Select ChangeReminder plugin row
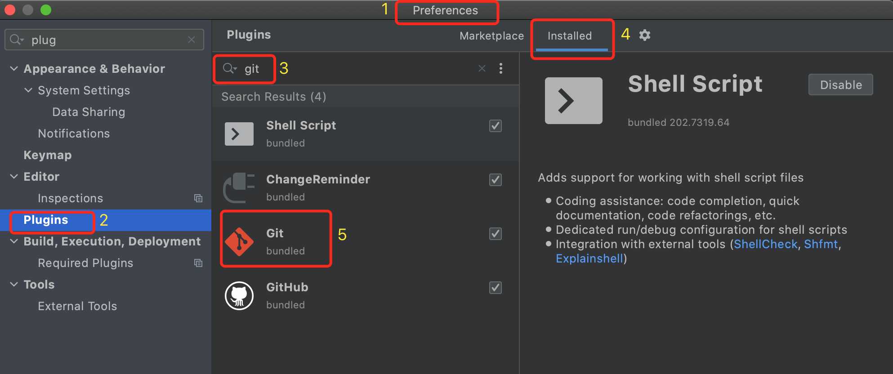Screen dimensions: 893x374 pyautogui.click(x=366, y=188)
